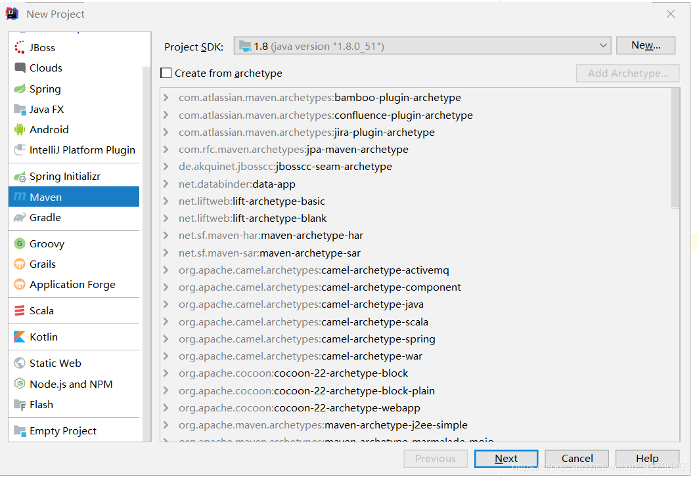Viewport: 697px width, 479px height.
Task: Expand maven-archetype-j2ee-simple entry arrow
Action: pyautogui.click(x=166, y=425)
